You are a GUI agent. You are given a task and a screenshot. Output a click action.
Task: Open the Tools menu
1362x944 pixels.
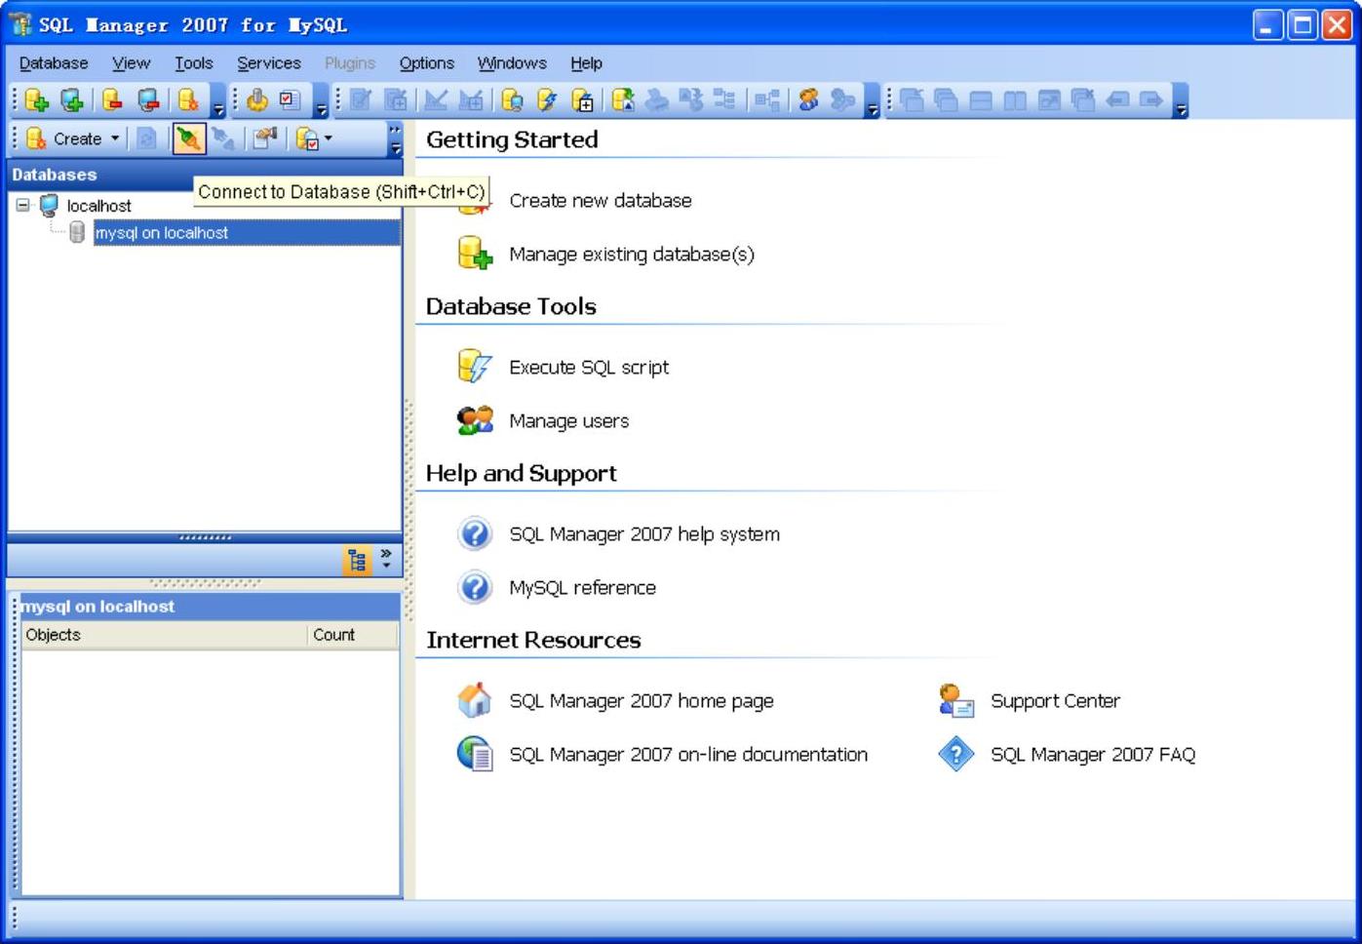coord(193,62)
